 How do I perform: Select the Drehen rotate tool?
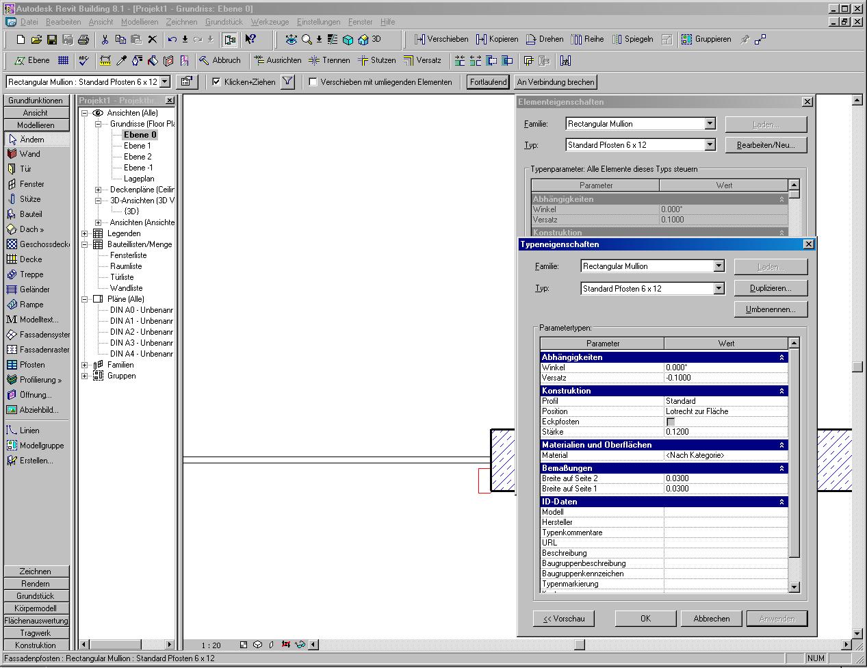[545, 40]
